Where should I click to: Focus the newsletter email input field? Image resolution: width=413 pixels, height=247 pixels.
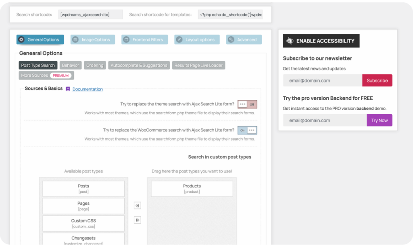[x=323, y=80]
